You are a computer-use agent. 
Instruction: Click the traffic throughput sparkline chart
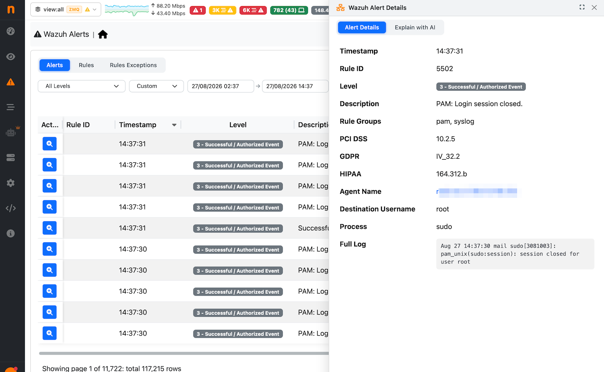click(x=127, y=10)
